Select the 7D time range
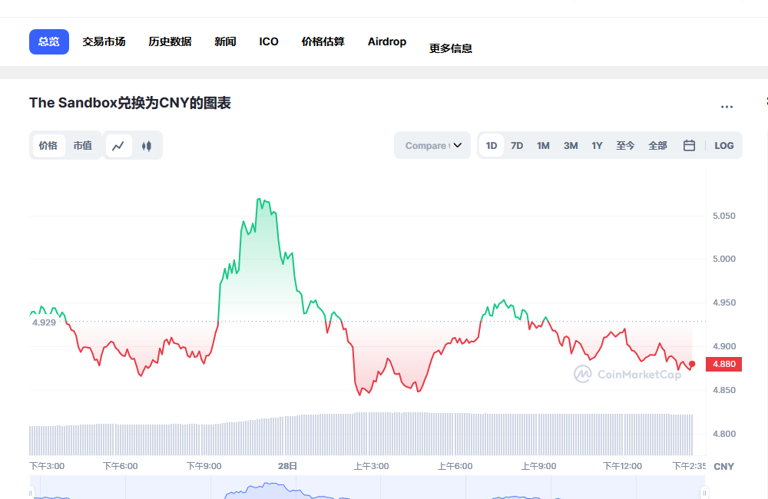768x499 pixels. pyautogui.click(x=517, y=145)
